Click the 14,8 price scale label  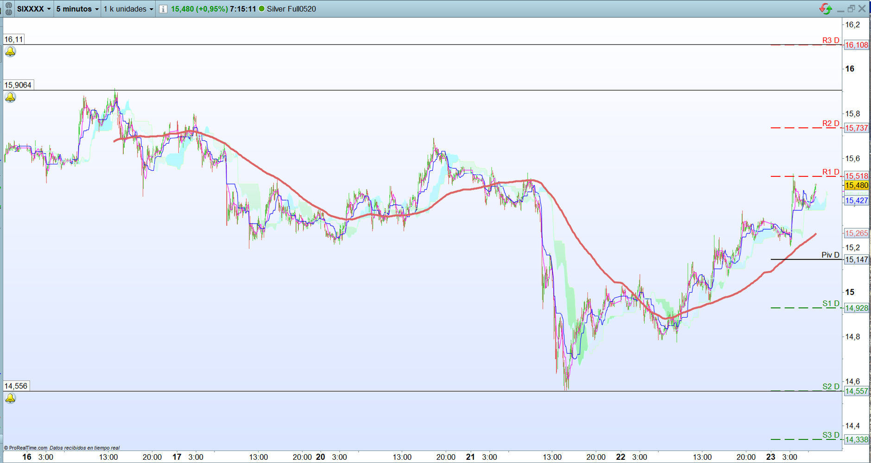(852, 337)
